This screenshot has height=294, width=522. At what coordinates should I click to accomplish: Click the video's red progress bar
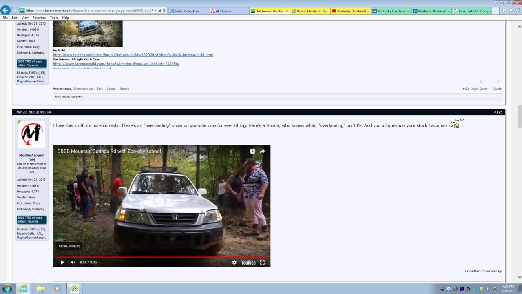[x=161, y=257]
